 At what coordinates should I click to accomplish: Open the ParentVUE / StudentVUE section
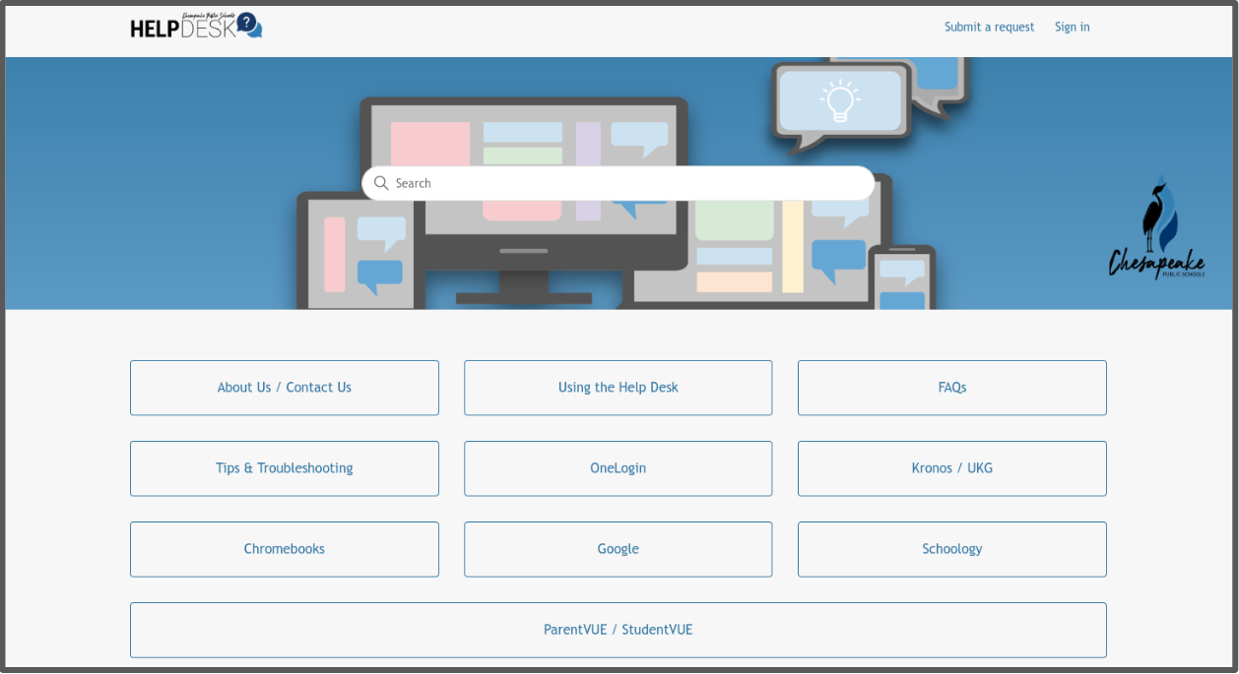tap(618, 630)
